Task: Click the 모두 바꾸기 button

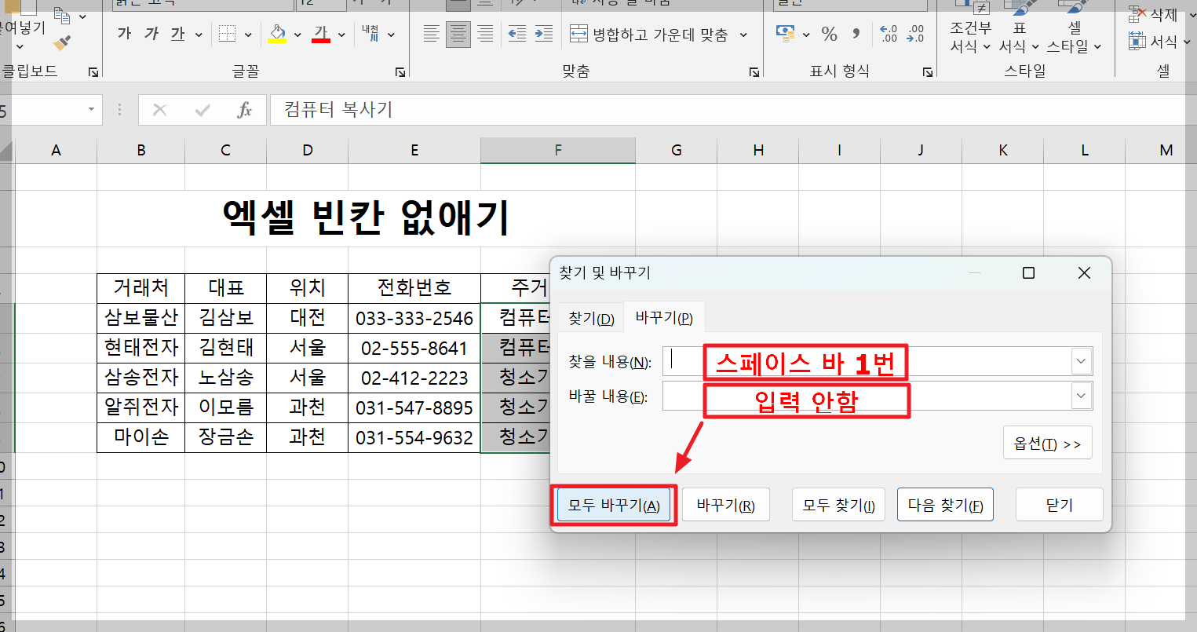Action: click(x=614, y=504)
